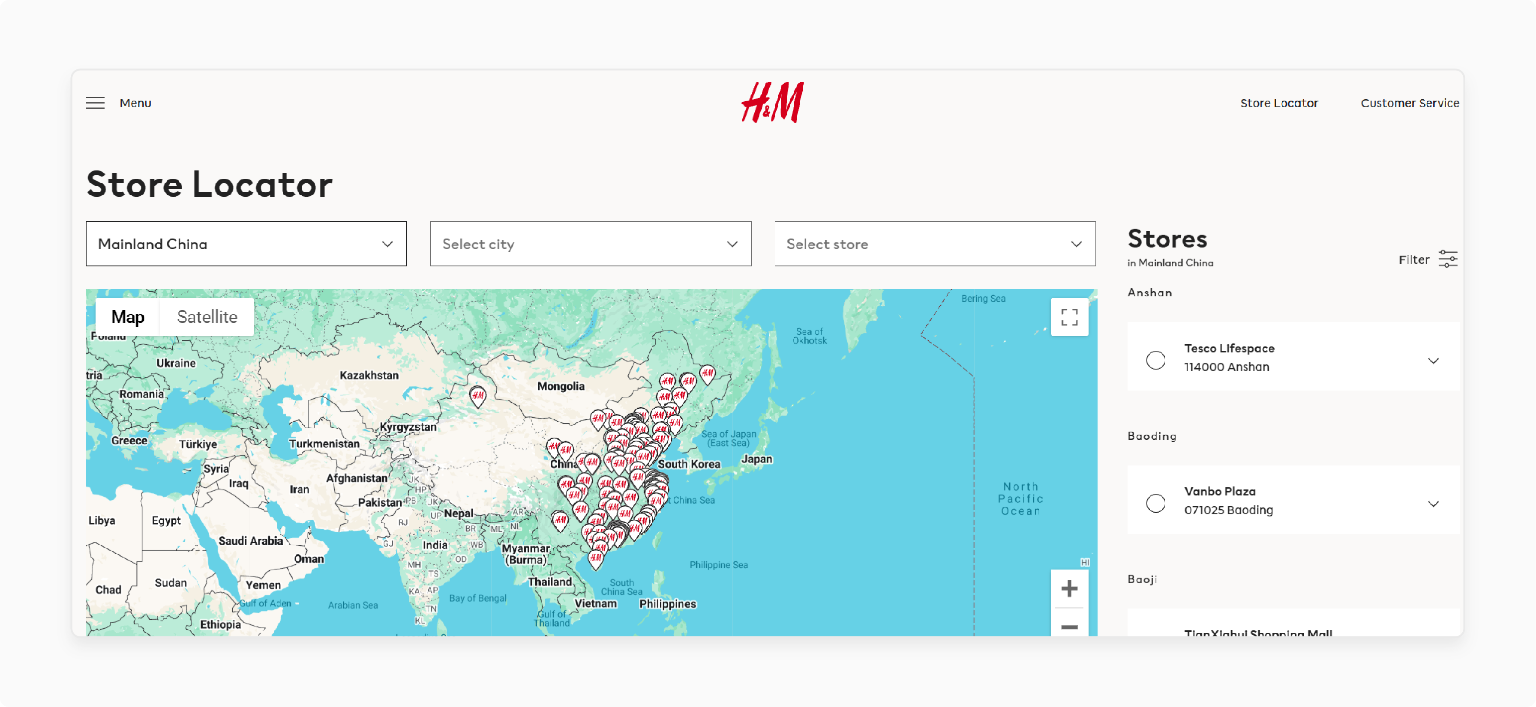The width and height of the screenshot is (1536, 707).
Task: Click the Store Locator page heading
Action: tap(209, 184)
